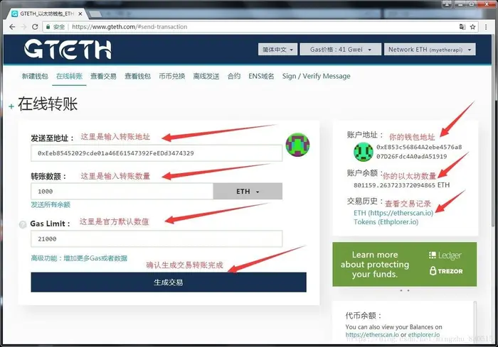
Task: Open the 查看交易 tab
Action: click(104, 76)
